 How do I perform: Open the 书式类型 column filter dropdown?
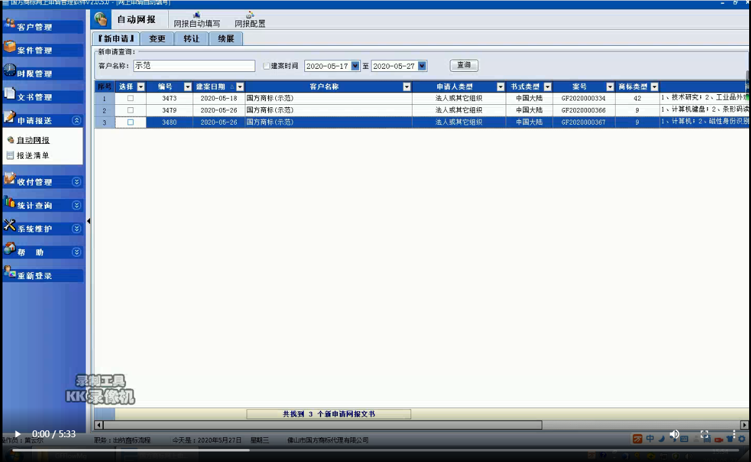coord(547,87)
